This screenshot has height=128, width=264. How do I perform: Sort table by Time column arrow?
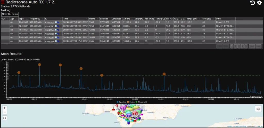pyautogui.click(x=87, y=19)
